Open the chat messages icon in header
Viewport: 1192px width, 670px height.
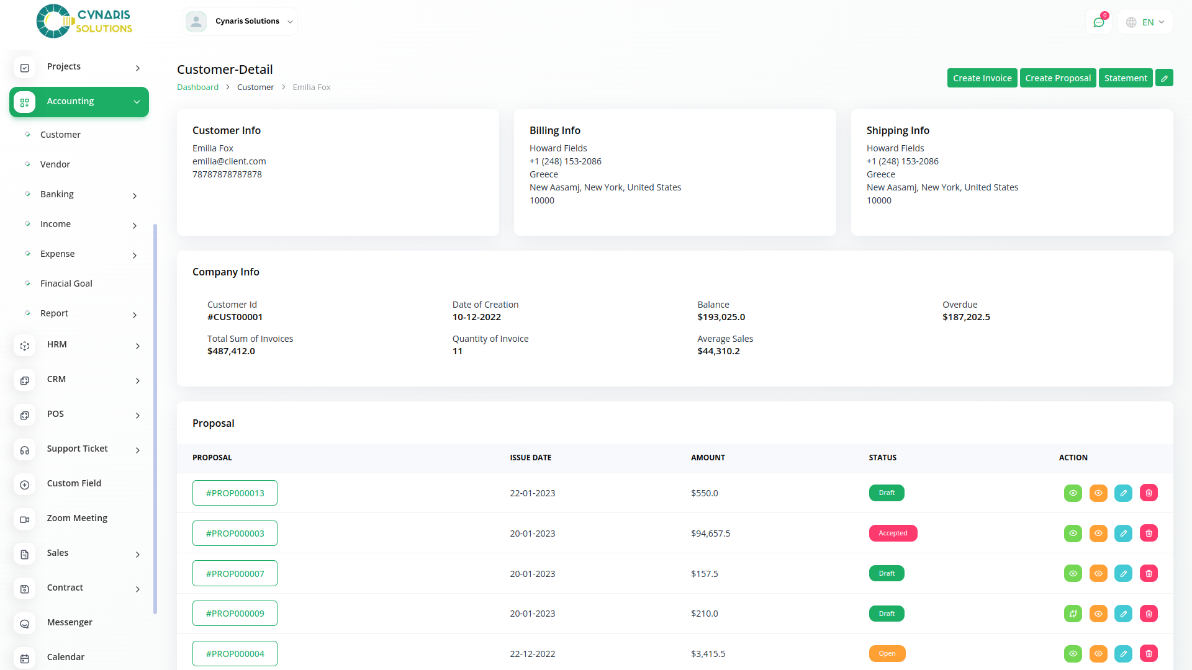coord(1098,22)
